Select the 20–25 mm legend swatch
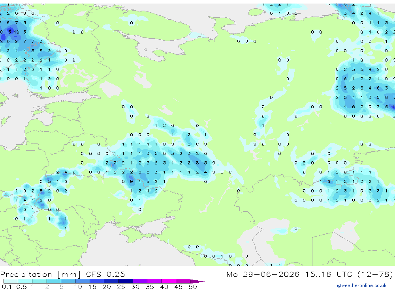This screenshot has height=289, width=395. 111,281
